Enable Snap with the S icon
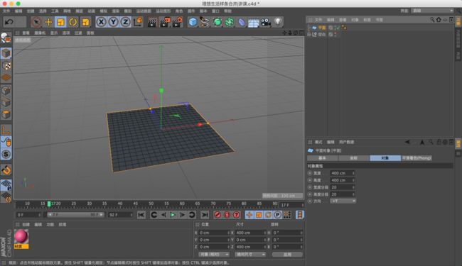The width and height of the screenshot is (462, 266). [x=6, y=155]
